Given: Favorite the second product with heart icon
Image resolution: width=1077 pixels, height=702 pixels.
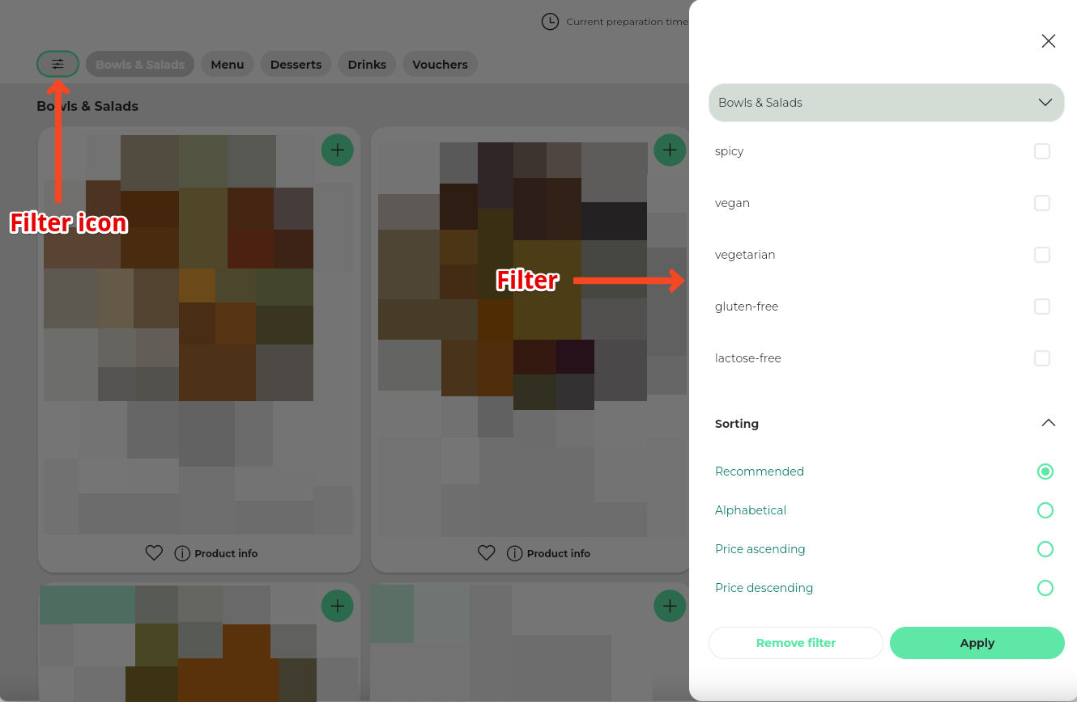Looking at the screenshot, I should click(x=486, y=553).
